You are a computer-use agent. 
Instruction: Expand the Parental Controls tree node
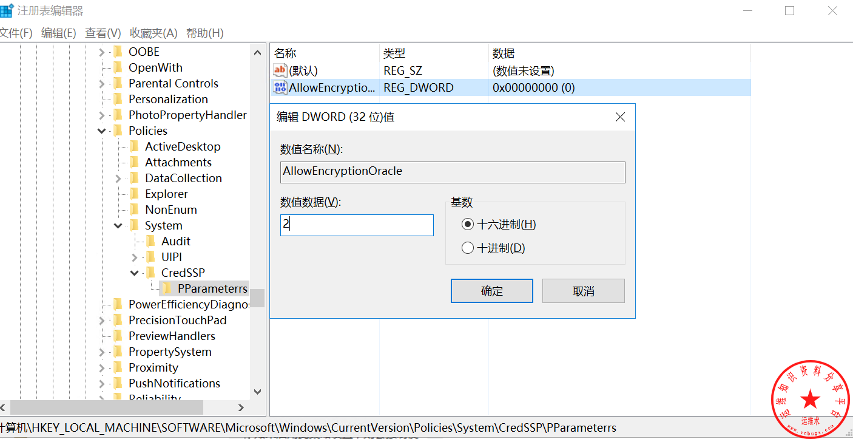[x=102, y=83]
